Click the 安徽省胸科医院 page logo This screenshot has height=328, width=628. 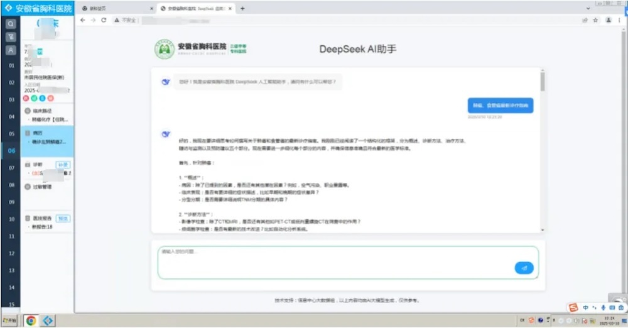coord(201,49)
